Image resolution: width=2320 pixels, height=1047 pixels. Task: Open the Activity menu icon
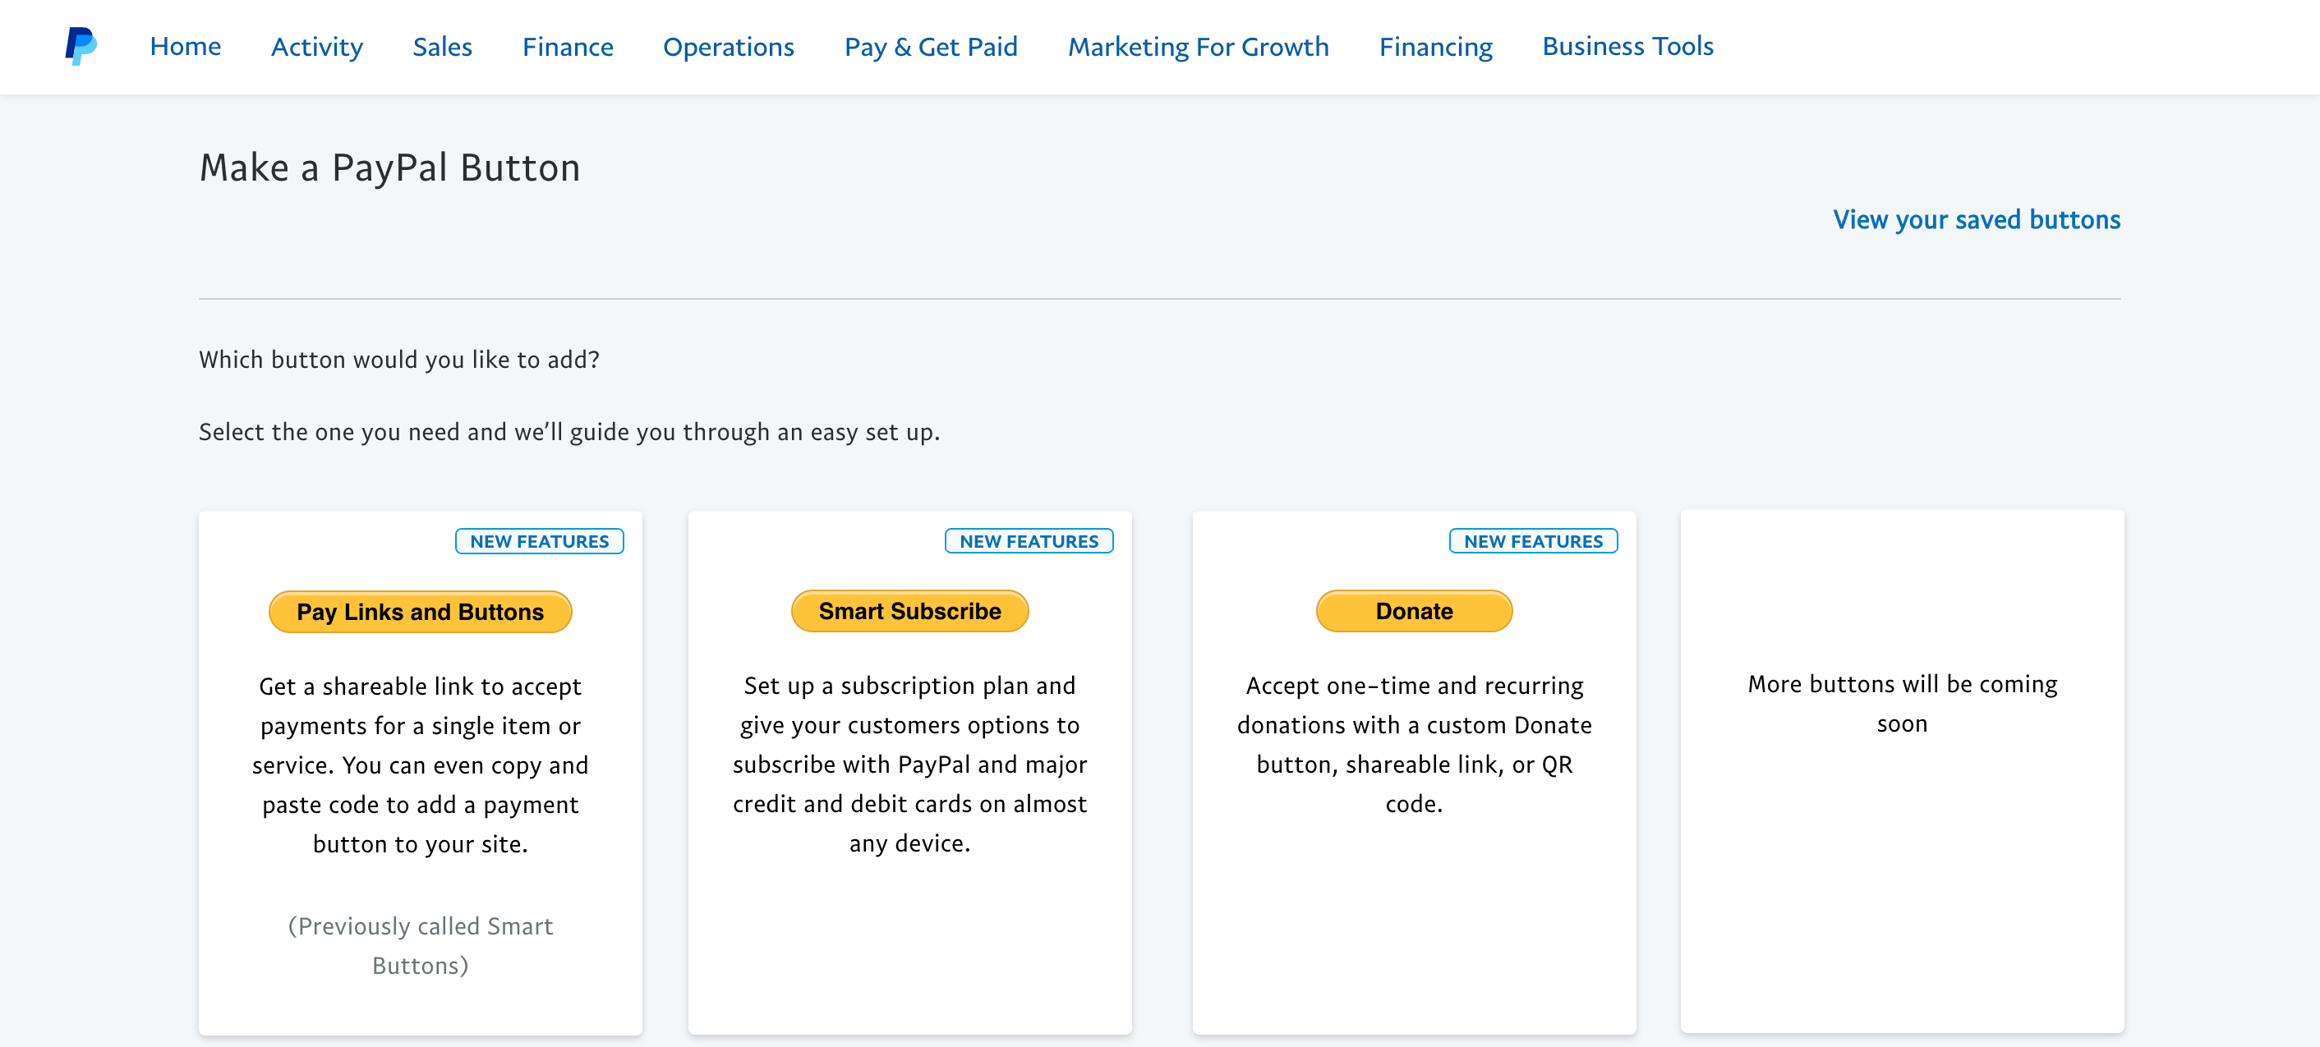point(316,46)
